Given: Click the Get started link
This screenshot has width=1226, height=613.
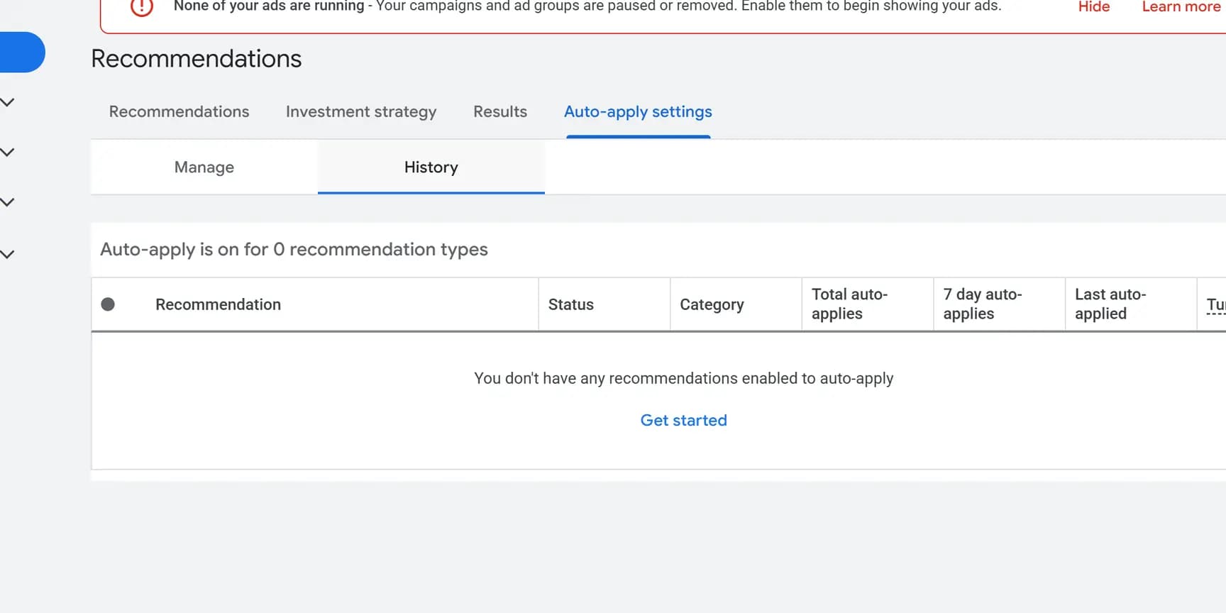Looking at the screenshot, I should pyautogui.click(x=684, y=420).
